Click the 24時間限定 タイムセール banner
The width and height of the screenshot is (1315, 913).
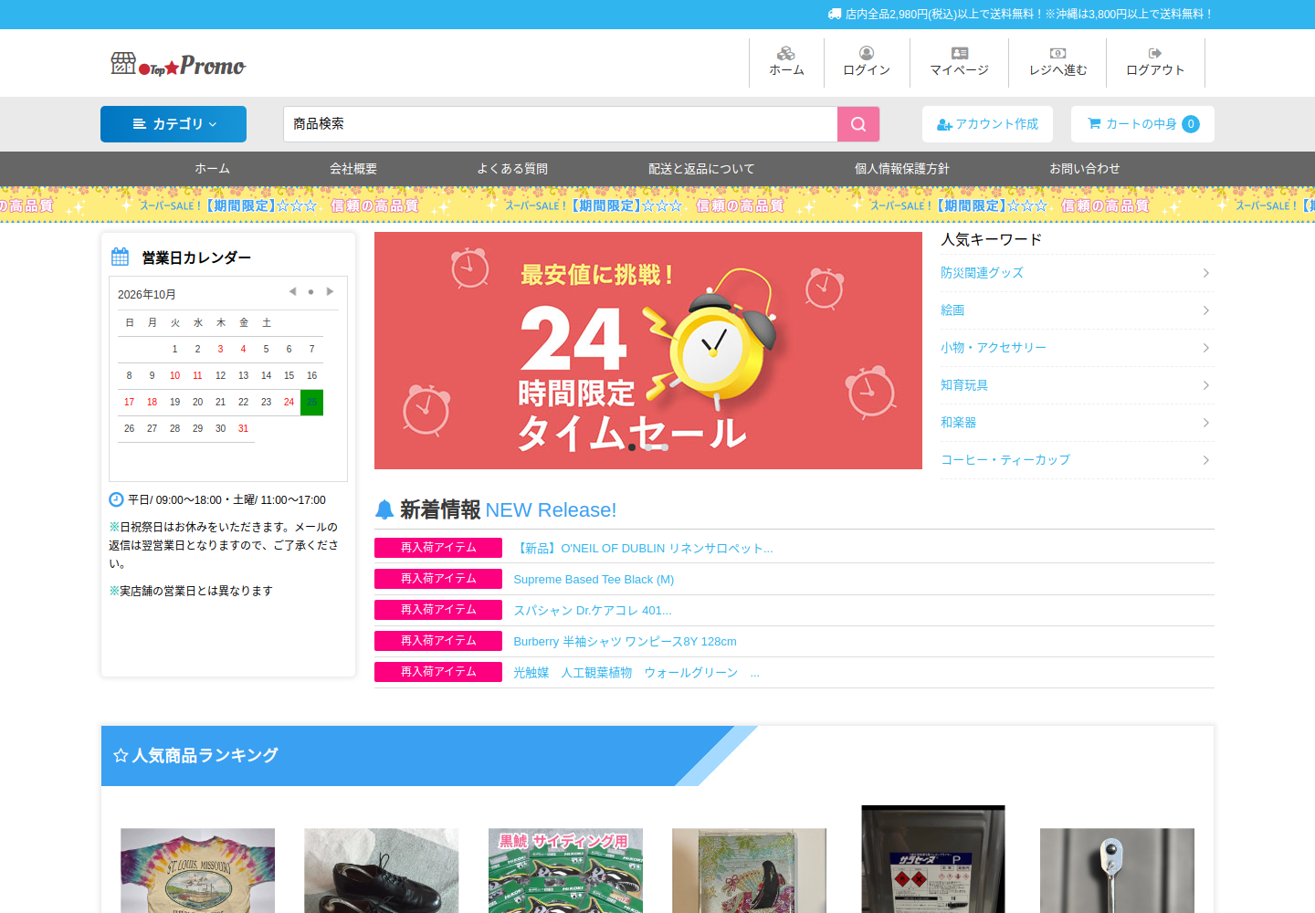(648, 351)
